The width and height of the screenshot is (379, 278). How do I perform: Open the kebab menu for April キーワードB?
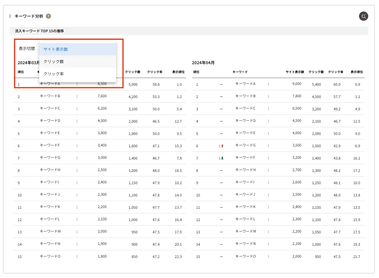tap(268, 97)
